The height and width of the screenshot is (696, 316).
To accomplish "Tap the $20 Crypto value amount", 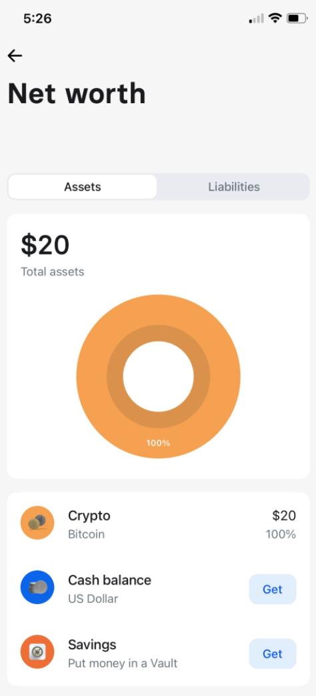I will 284,516.
